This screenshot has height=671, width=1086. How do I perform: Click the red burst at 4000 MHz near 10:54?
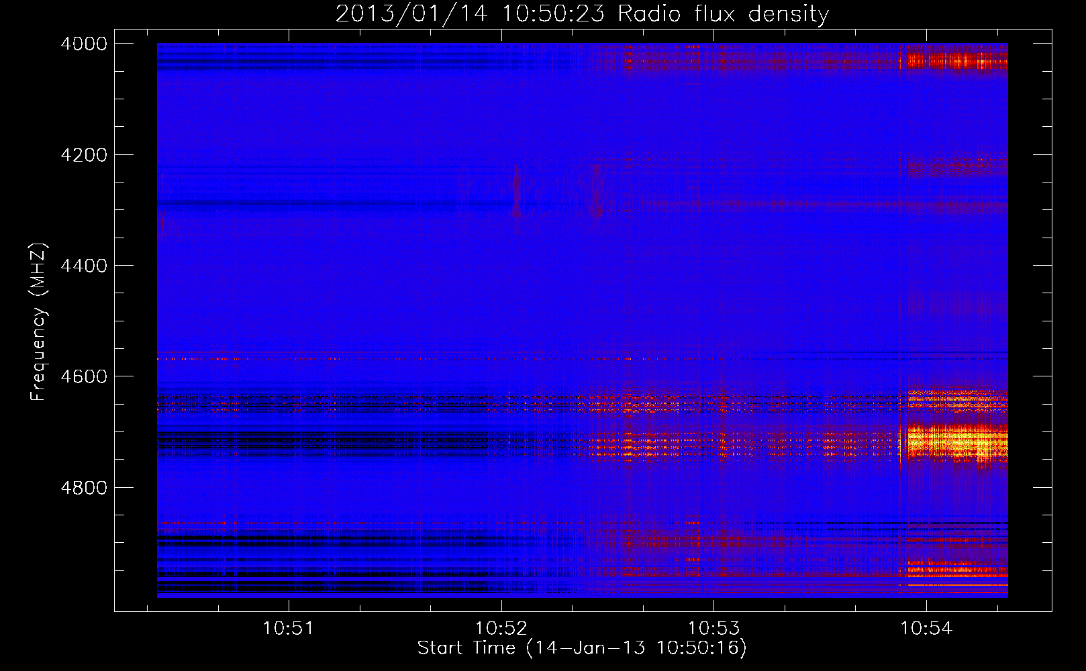pos(956,60)
